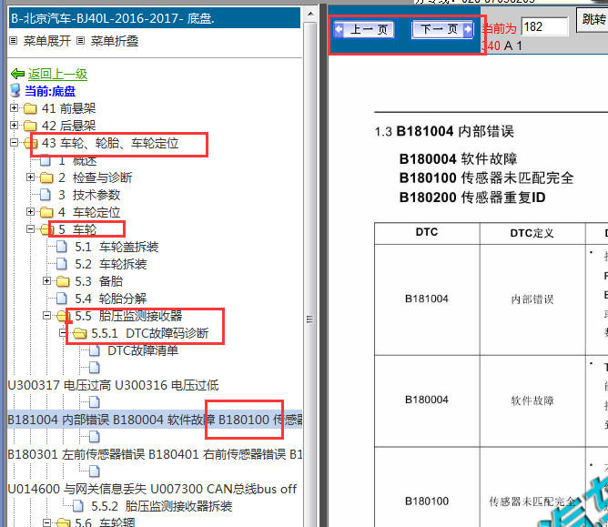Select 43 车轮、轮胎、车轮定位 item

(110, 143)
